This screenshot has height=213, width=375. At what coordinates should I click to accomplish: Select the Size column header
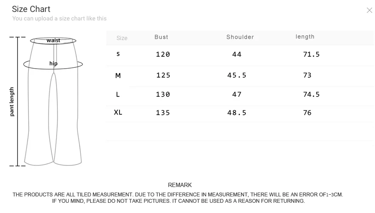[122, 38]
